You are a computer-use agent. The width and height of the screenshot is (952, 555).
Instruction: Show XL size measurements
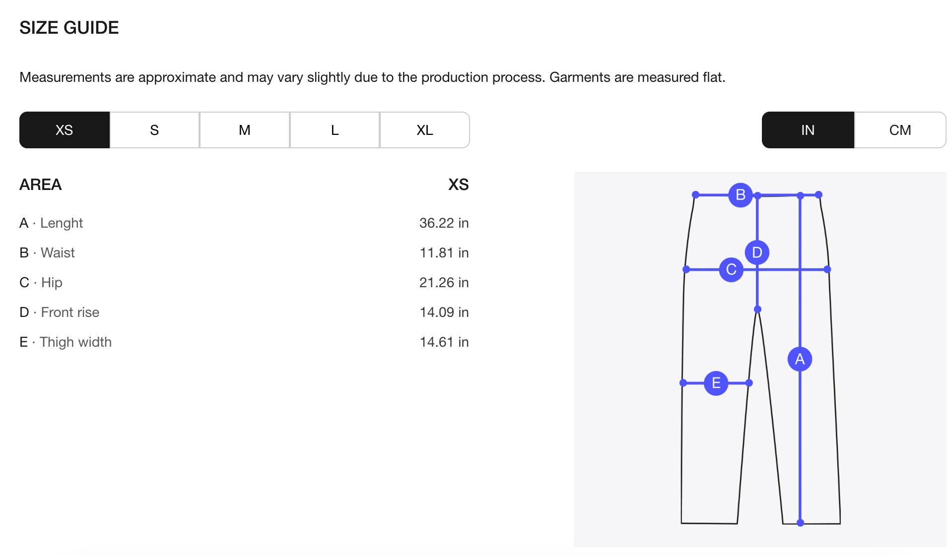424,130
